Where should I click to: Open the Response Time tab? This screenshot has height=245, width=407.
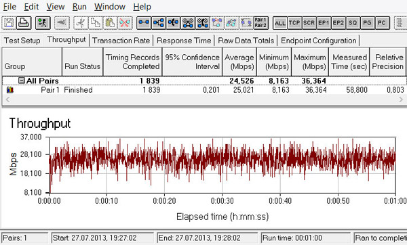click(184, 41)
